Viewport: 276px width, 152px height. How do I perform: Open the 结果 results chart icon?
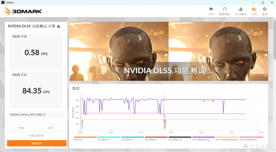[x=254, y=9]
